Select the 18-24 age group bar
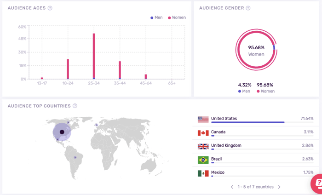This screenshot has width=322, height=195. 68,69
